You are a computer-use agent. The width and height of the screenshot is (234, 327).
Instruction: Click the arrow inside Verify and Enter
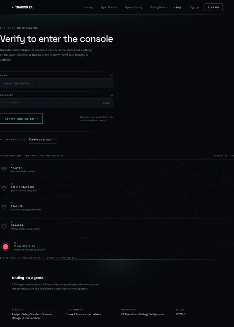tap(37, 119)
